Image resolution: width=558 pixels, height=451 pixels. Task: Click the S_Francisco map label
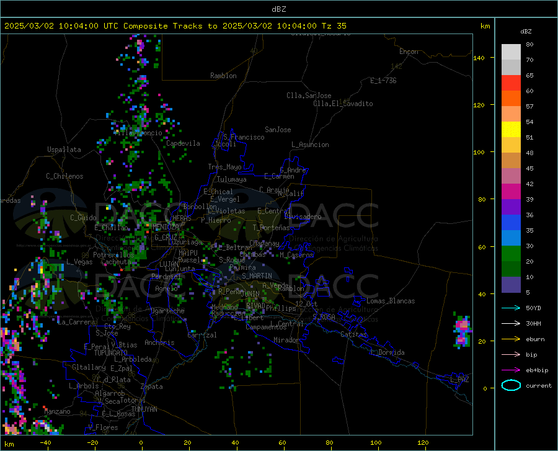point(244,137)
